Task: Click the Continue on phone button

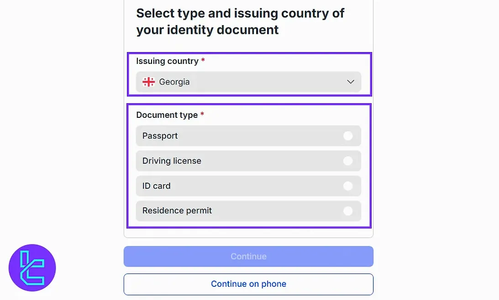Action: click(x=248, y=284)
